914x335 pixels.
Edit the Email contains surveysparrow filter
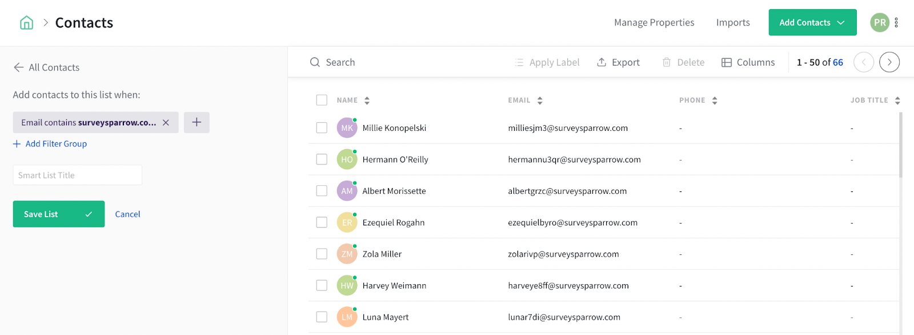(x=89, y=122)
